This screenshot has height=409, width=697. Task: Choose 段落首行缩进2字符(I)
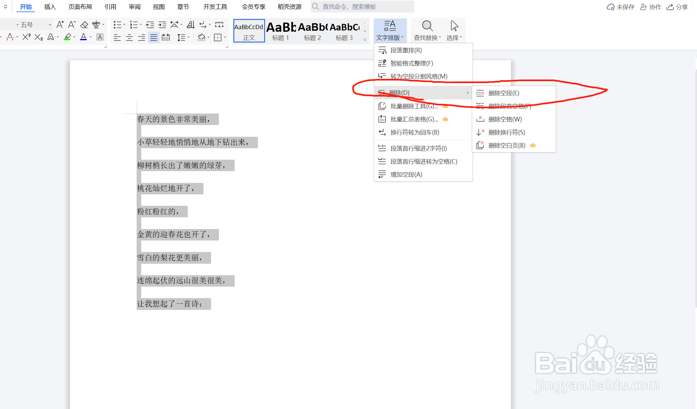423,149
